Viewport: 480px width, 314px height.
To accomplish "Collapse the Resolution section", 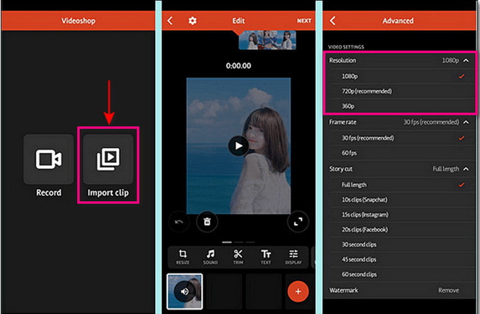I will [x=466, y=61].
